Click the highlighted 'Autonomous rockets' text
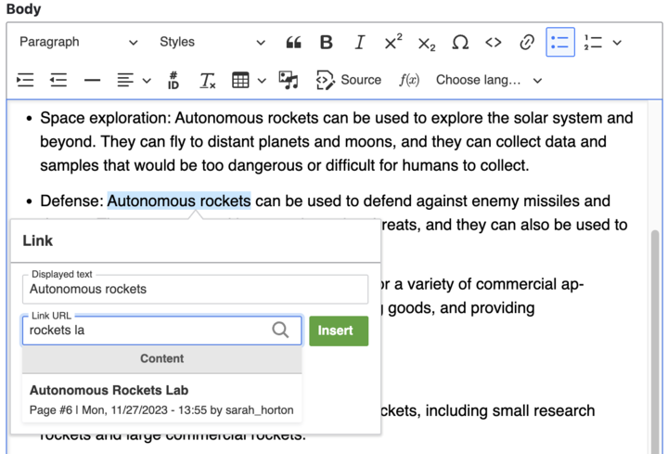 179,201
